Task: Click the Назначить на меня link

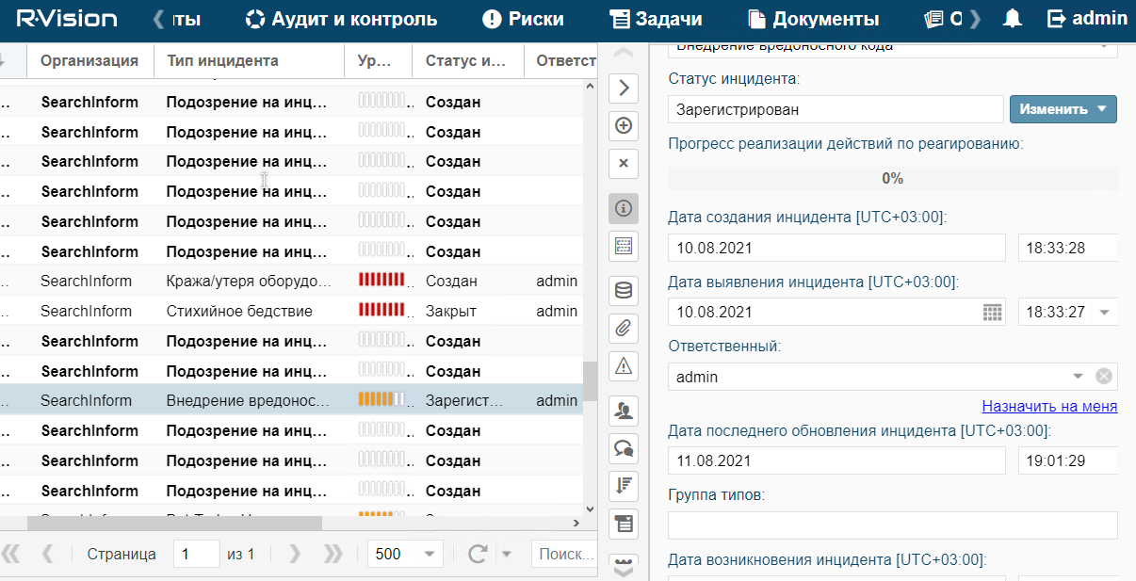Action: coord(1049,407)
